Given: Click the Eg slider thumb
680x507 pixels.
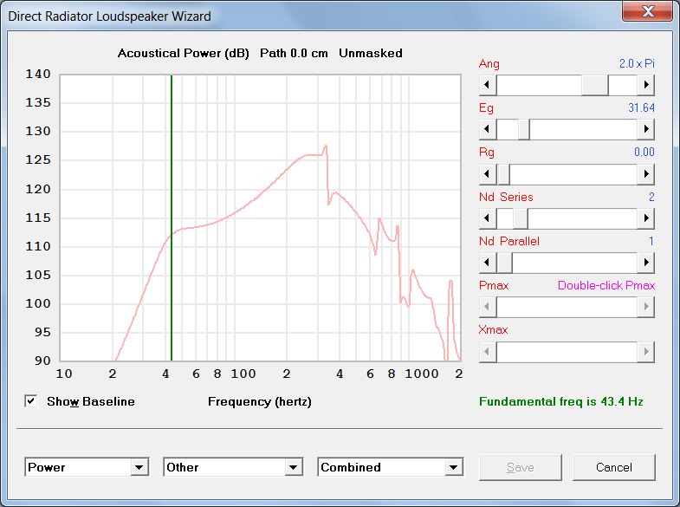Looking at the screenshot, I should 524,129.
